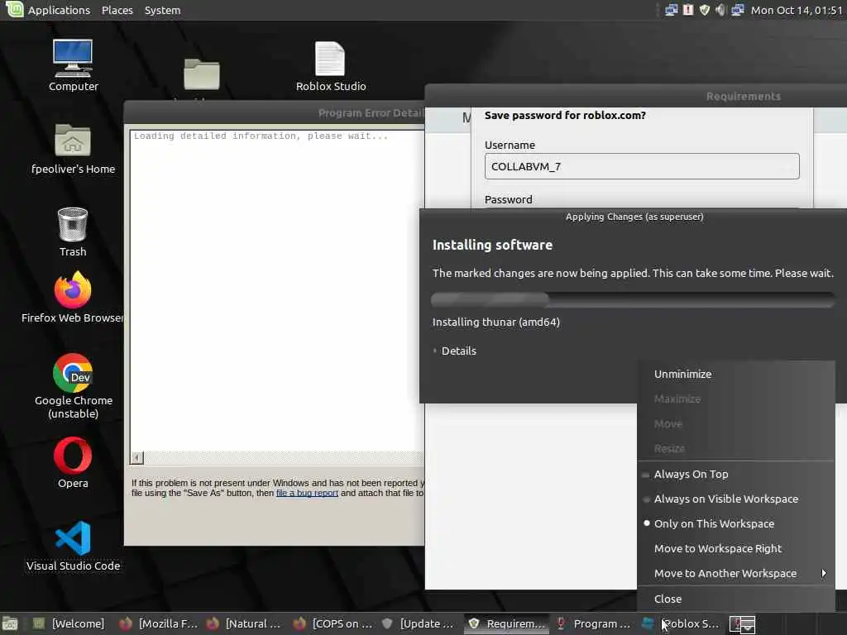Switch to the [Welcome] taskbar window

[x=70, y=624]
